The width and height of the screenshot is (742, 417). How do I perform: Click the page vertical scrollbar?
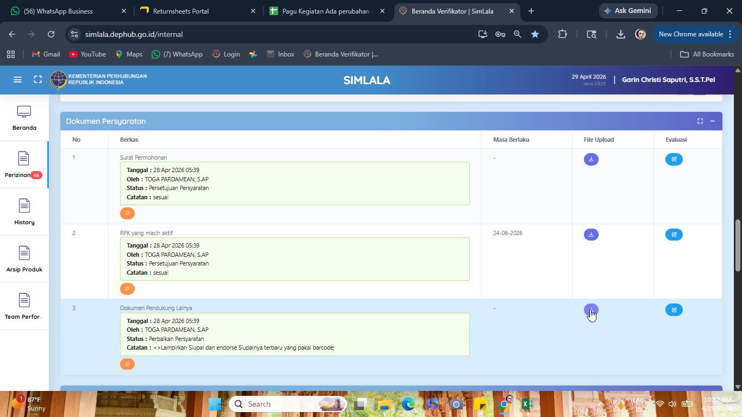[x=738, y=244]
